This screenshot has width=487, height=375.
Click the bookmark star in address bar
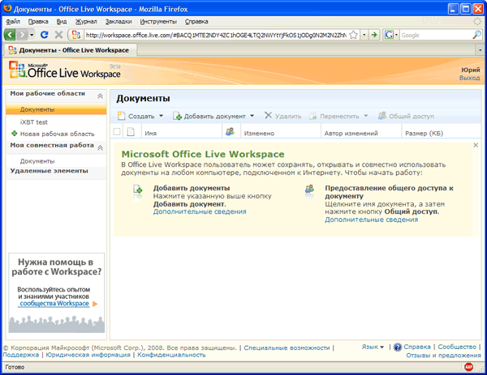[x=353, y=35]
